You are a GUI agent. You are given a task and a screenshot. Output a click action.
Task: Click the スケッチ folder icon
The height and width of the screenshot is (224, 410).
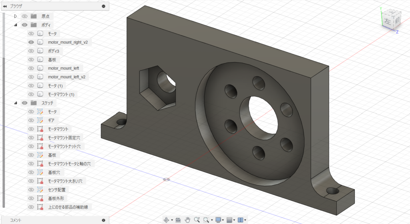click(x=34, y=103)
